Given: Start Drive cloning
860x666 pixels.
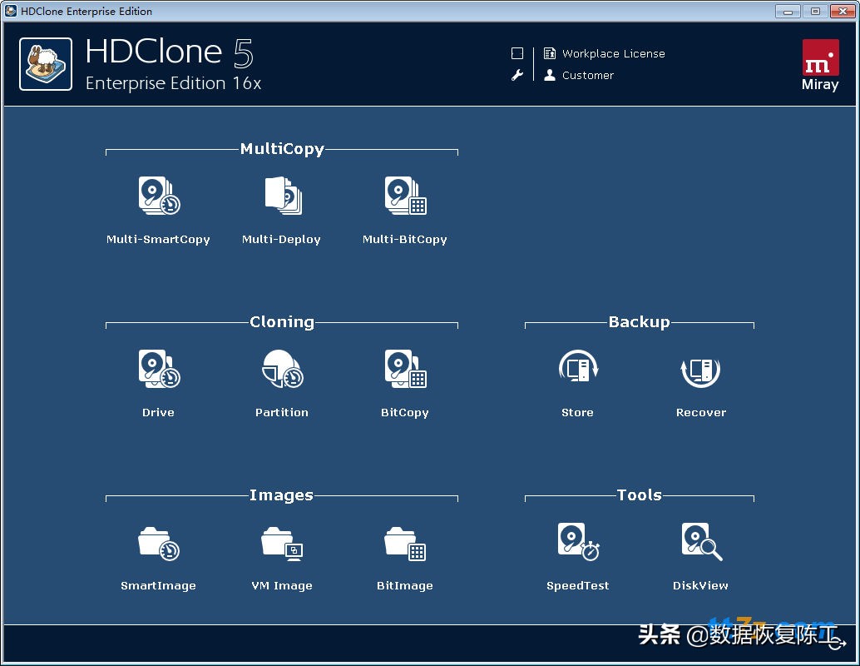Looking at the screenshot, I should click(x=158, y=370).
